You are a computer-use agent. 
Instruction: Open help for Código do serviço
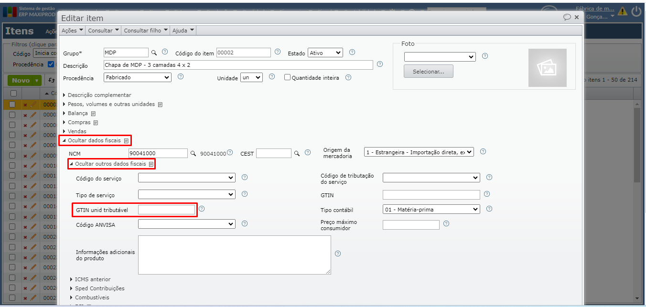(x=245, y=177)
